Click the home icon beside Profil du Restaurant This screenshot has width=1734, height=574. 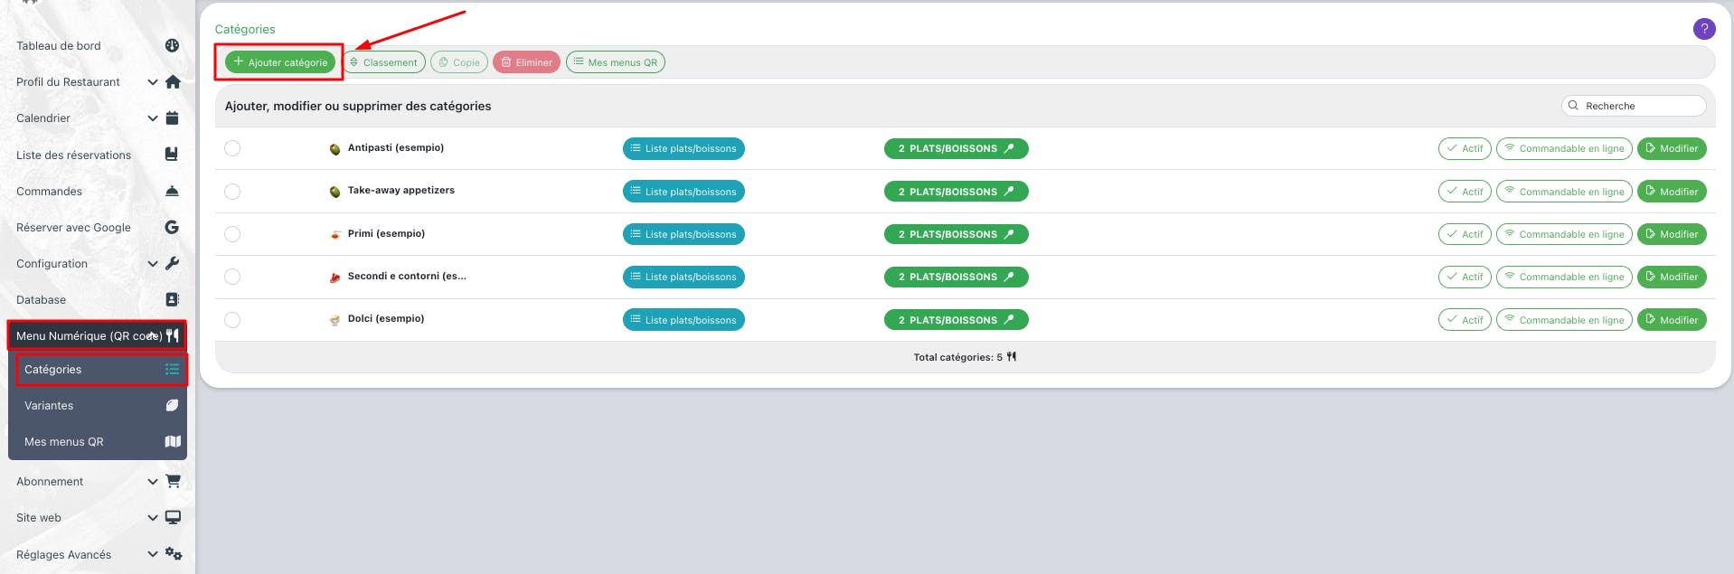point(173,81)
